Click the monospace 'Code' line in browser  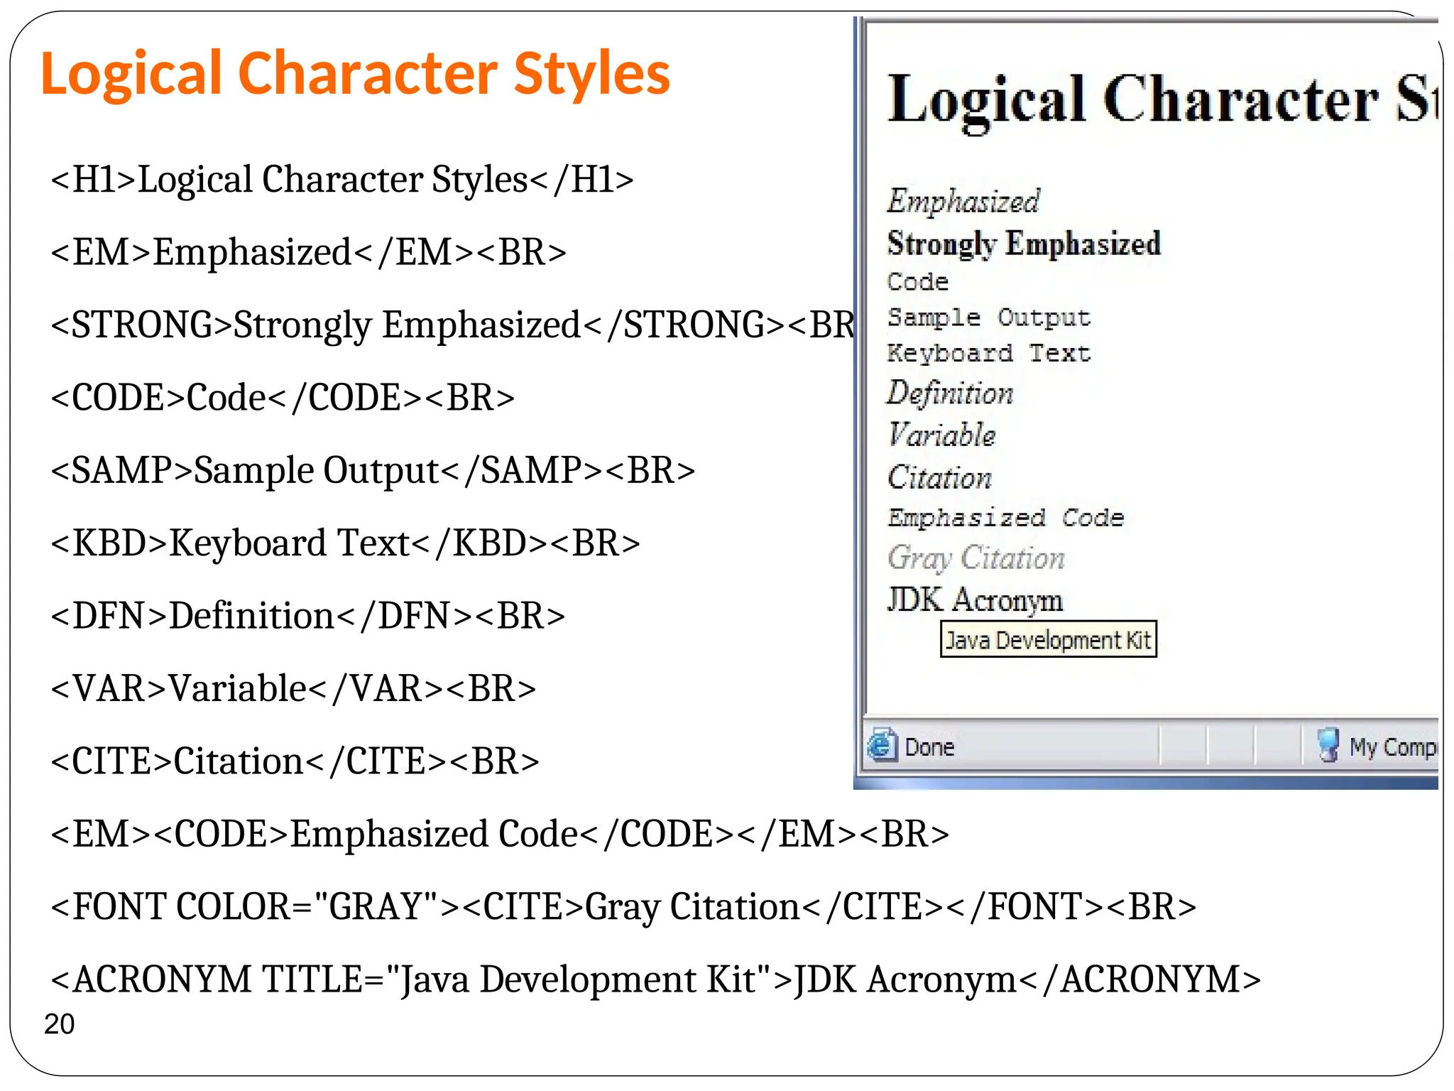tap(918, 282)
